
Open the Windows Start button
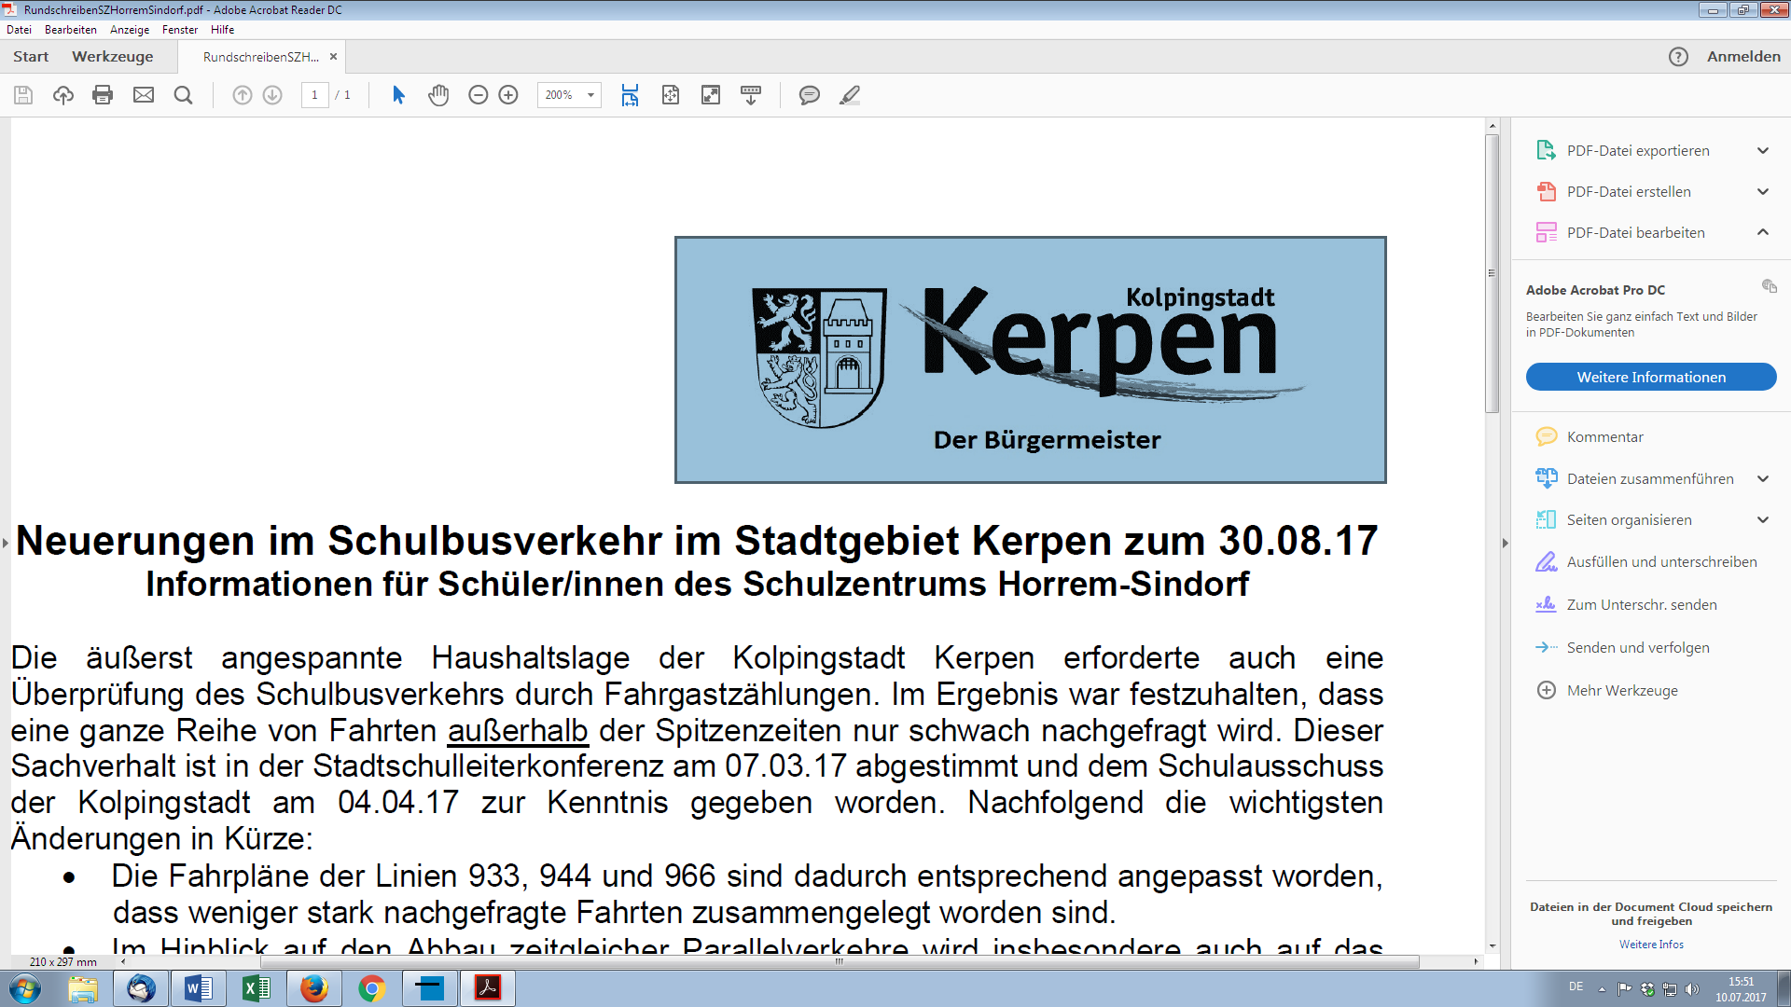click(x=25, y=988)
